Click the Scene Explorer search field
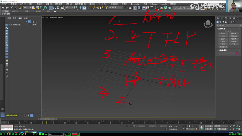Viewport: 242px width, 136px height. (x=16, y=22)
